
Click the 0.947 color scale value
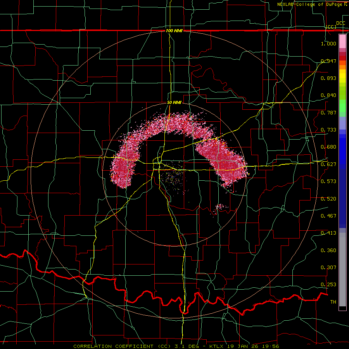tap(328, 61)
